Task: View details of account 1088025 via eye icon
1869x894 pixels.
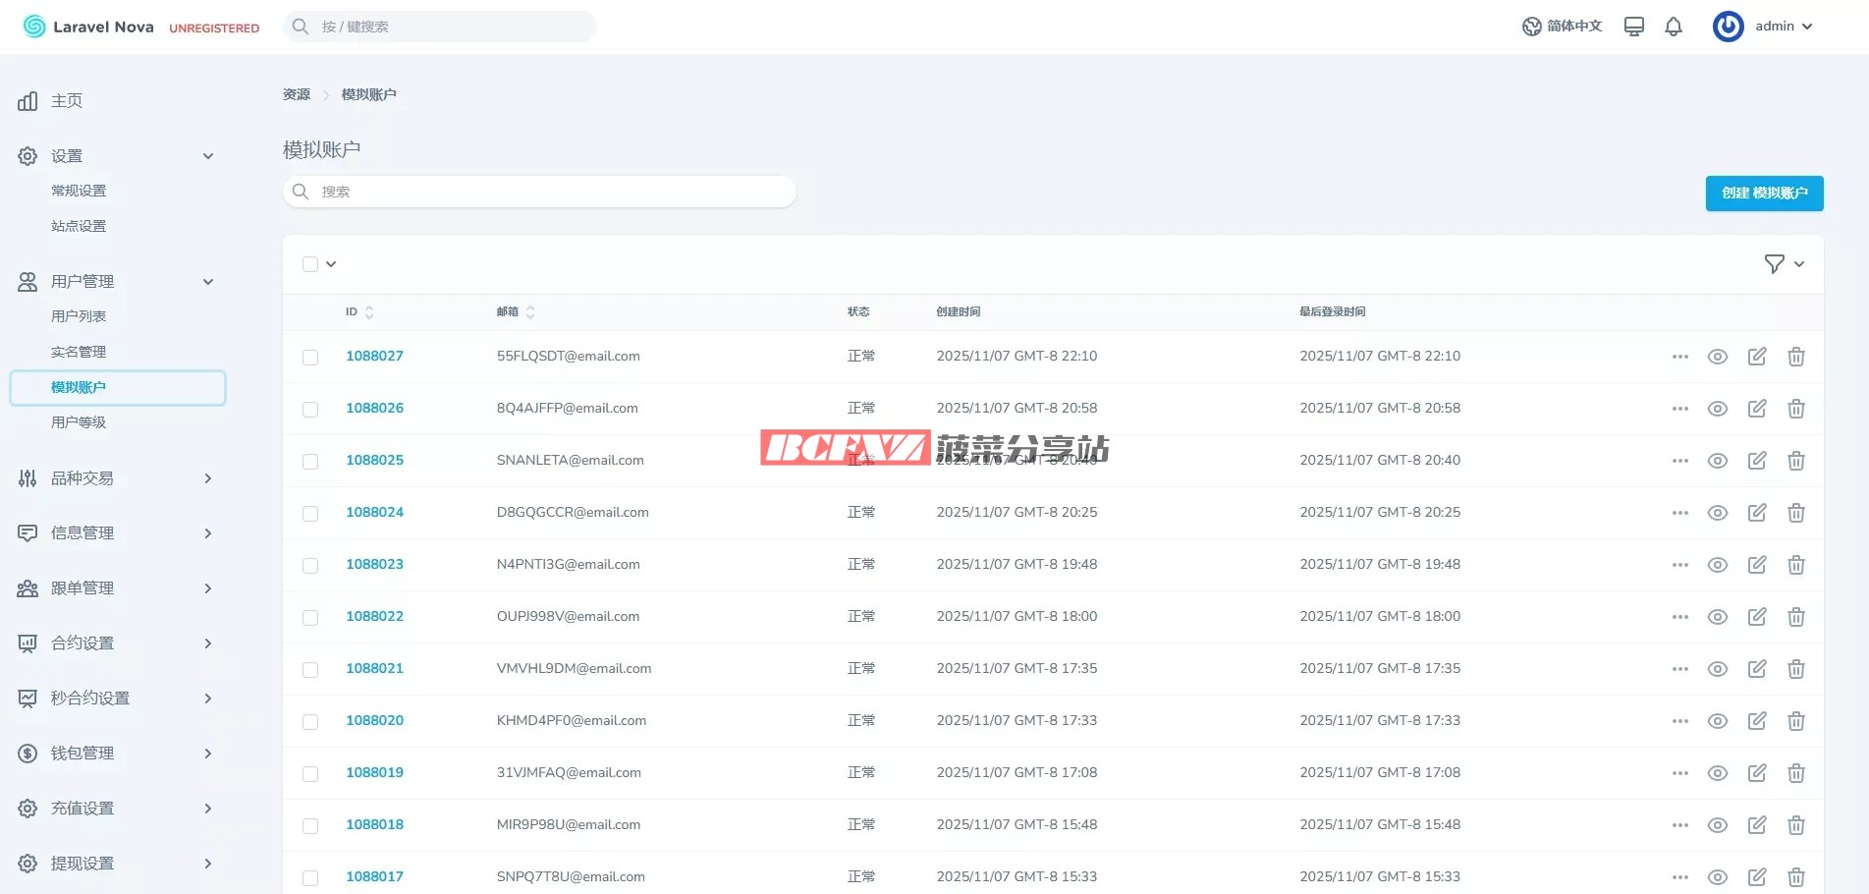Action: [1717, 461]
